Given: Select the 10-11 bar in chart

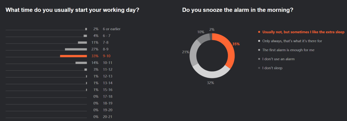Looking at the screenshot, I should pos(81,63).
